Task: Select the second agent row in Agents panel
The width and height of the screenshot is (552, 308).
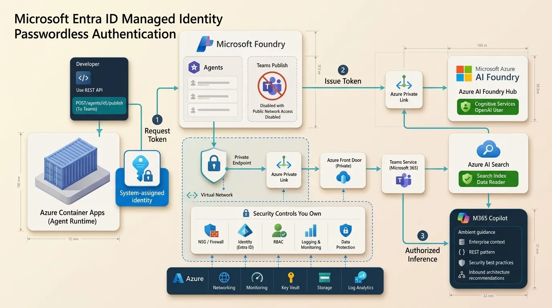Action: click(213, 96)
